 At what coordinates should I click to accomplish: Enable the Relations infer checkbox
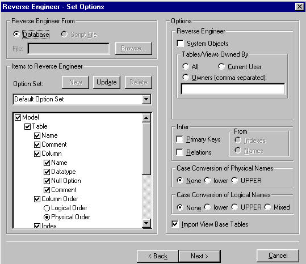[179, 152]
